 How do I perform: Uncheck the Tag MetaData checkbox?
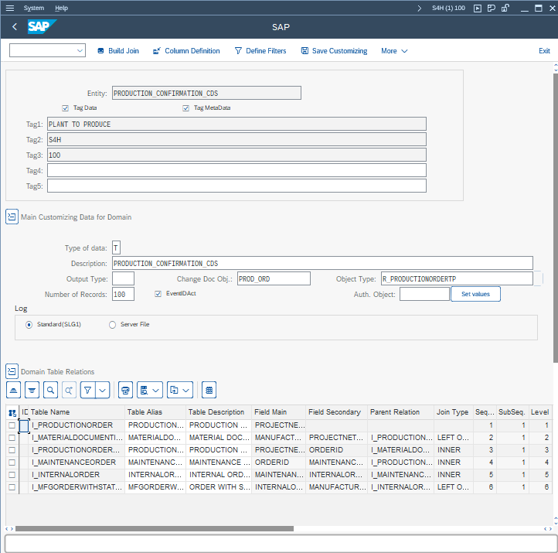point(186,108)
